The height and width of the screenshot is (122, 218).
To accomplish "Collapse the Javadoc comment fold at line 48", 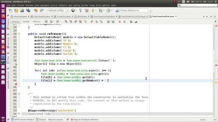I will (x=19, y=94).
